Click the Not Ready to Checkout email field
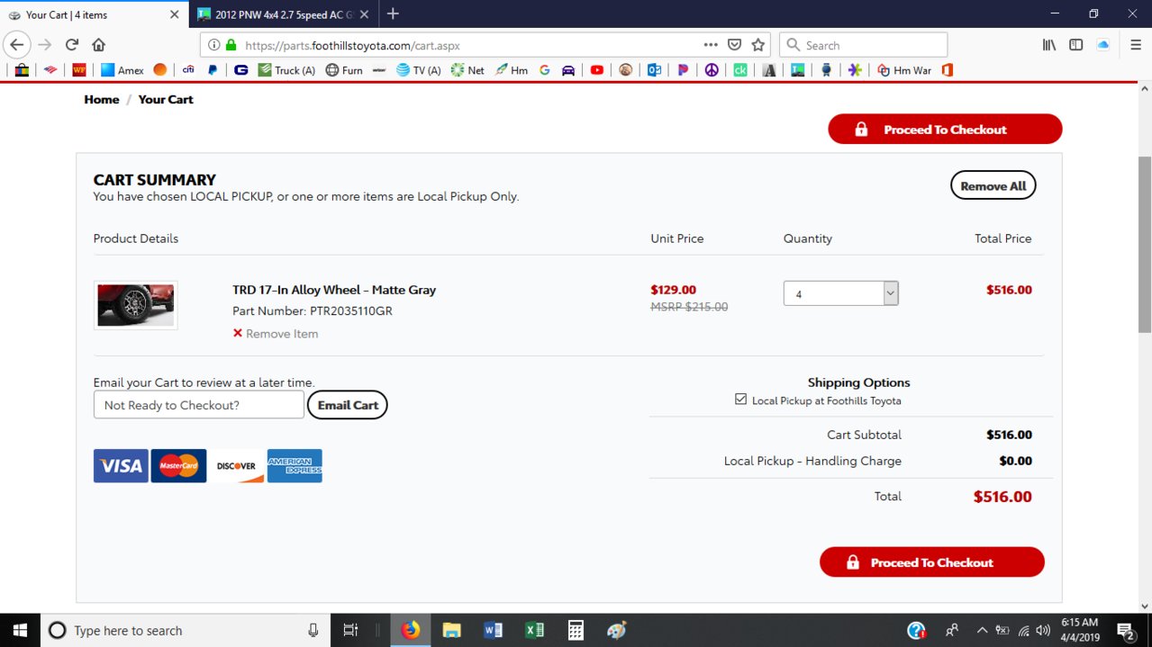 199,405
